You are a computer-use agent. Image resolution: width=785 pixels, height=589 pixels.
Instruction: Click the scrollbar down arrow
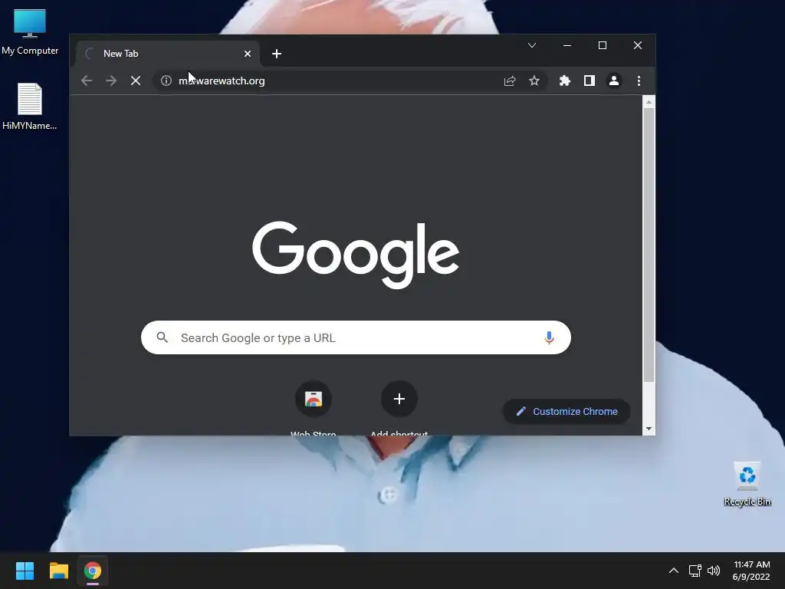649,429
